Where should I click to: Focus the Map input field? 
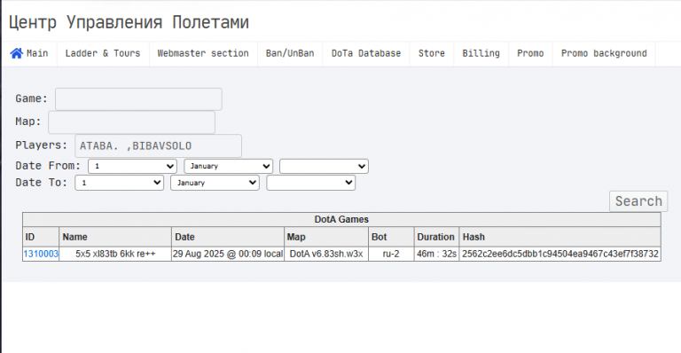click(131, 122)
